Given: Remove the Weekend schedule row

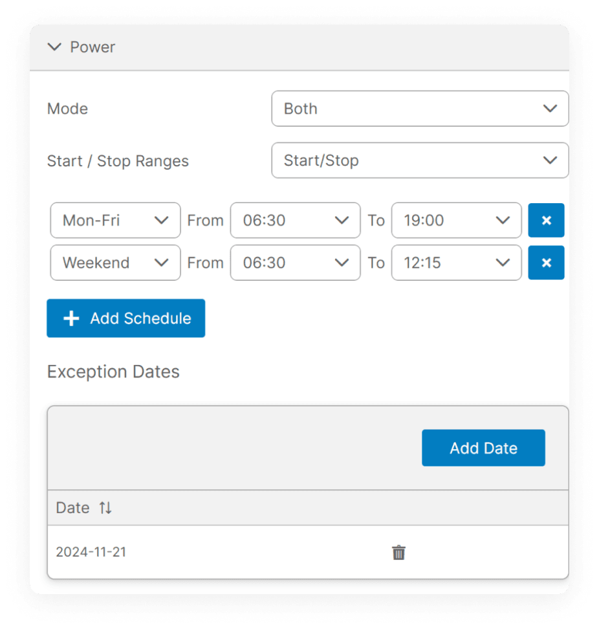Looking at the screenshot, I should coord(546,263).
